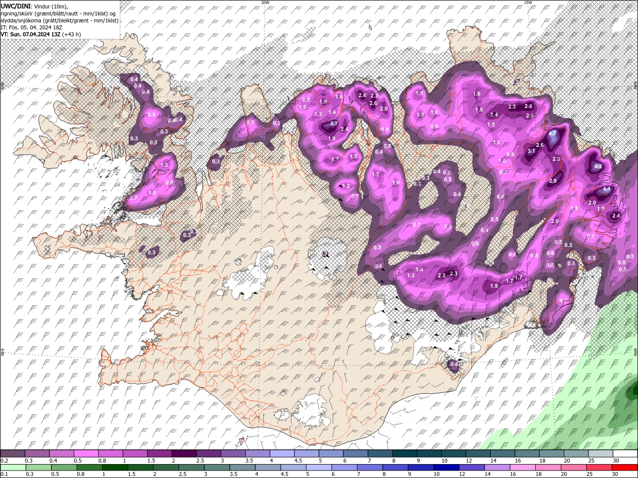Click the 'VT: Sun. 07.04.2024 13Z (+43 h)' line

click(x=41, y=34)
